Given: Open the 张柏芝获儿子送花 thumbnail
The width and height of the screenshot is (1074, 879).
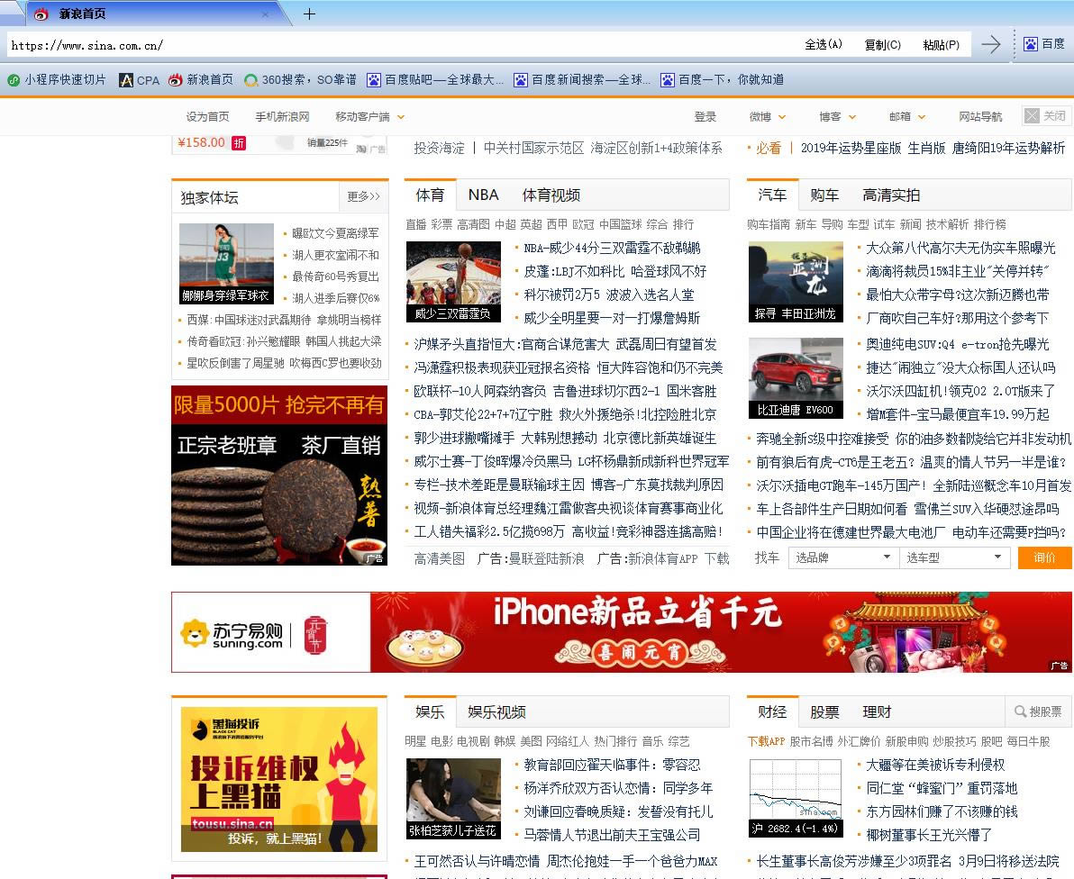Looking at the screenshot, I should (453, 798).
